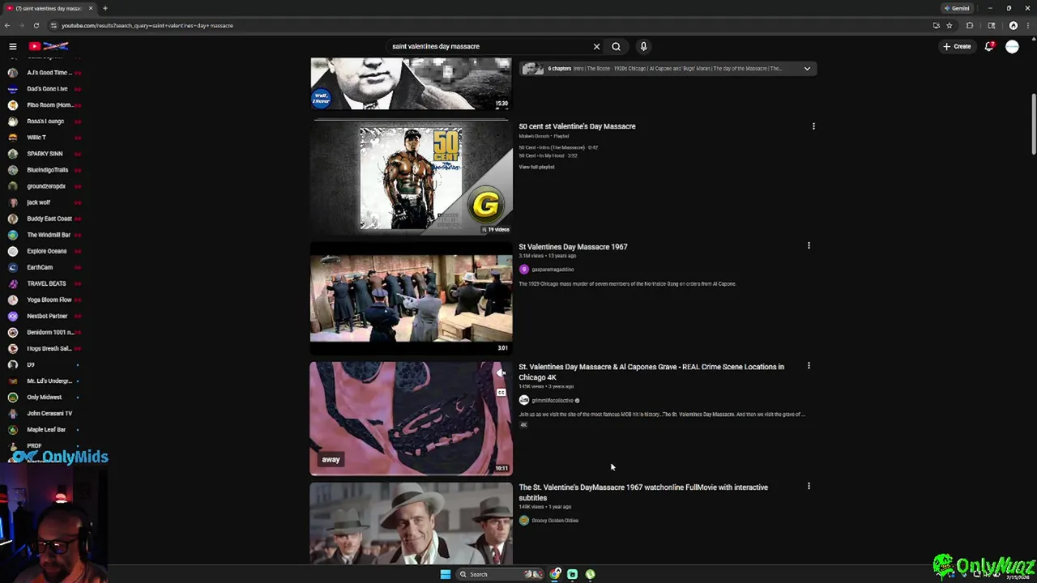Image resolution: width=1037 pixels, height=583 pixels.
Task: Open 50 cent st Valentine's Day Massacre playlist
Action: point(577,126)
